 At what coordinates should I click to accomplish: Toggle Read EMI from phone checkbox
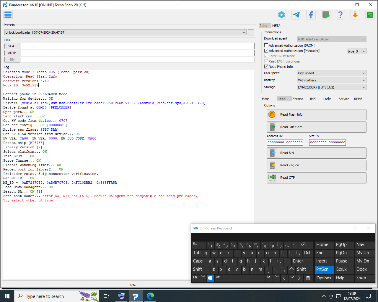[266, 61]
